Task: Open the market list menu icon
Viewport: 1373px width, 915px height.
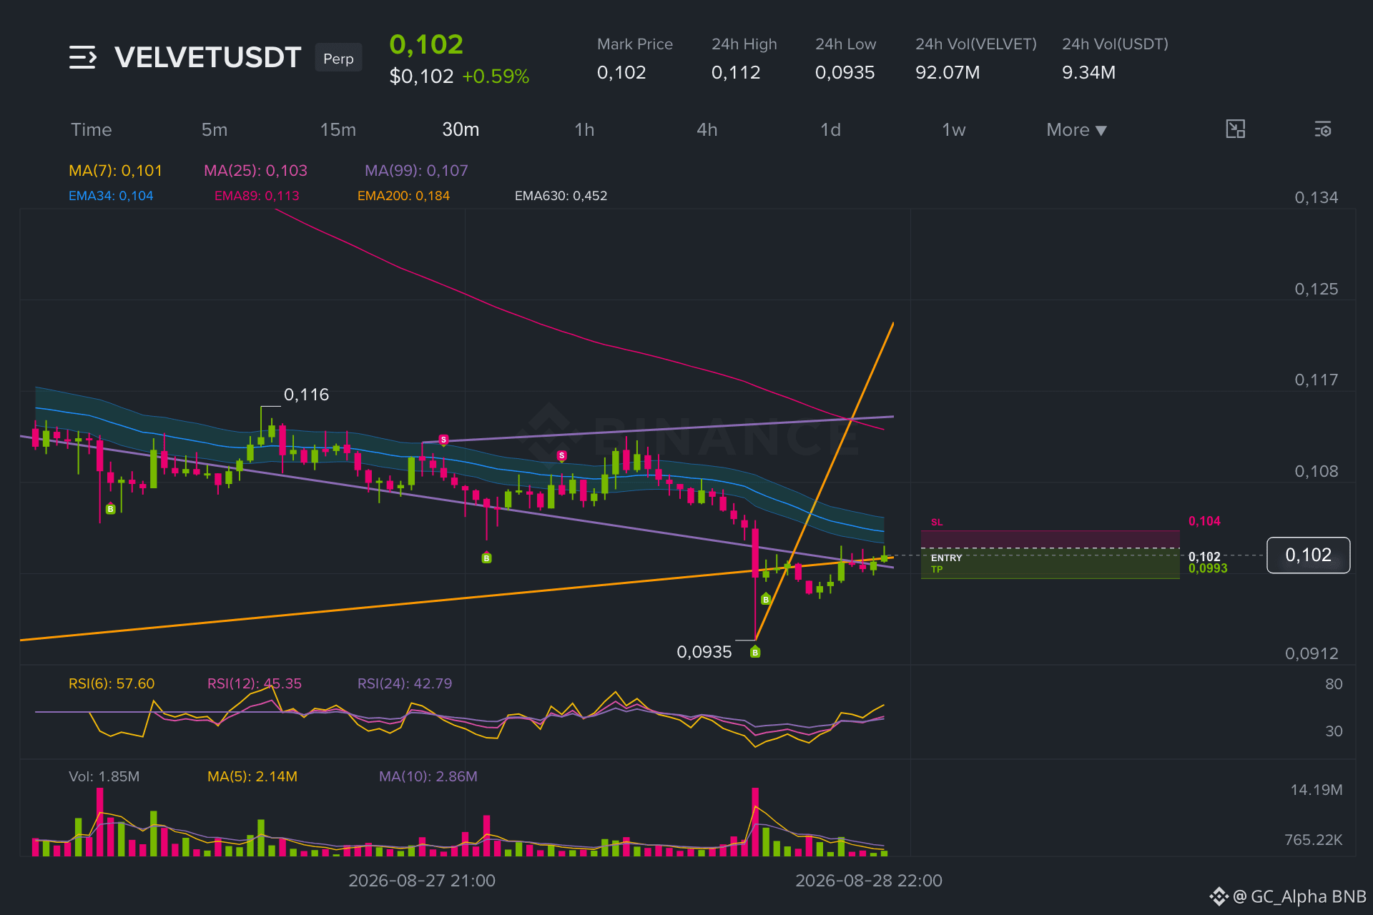Action: pos(82,57)
